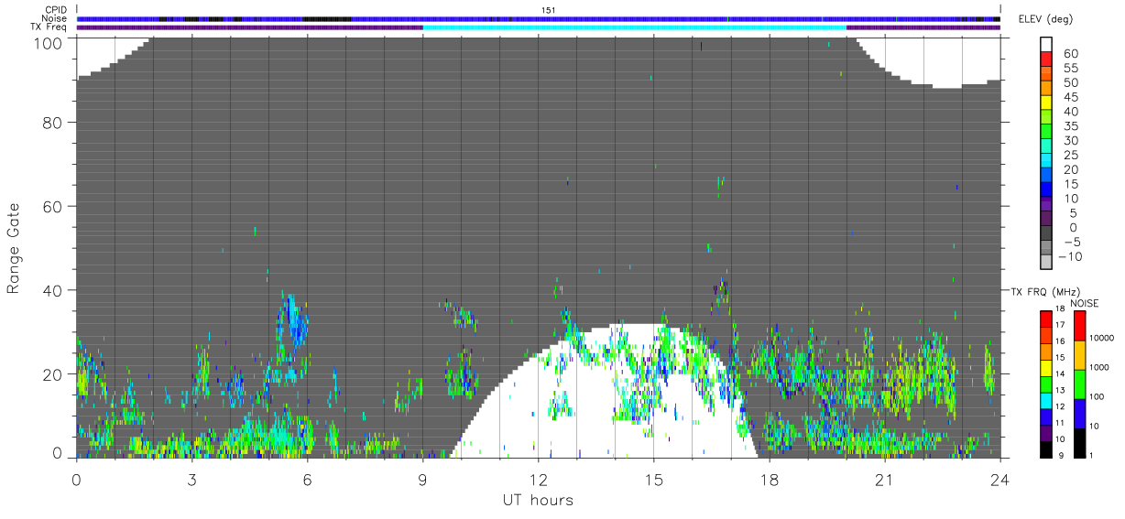Viewport: 1125px width, 519px height.
Task: Pick the black bottom segment of TX FRQ bar
Action: pos(1045,449)
